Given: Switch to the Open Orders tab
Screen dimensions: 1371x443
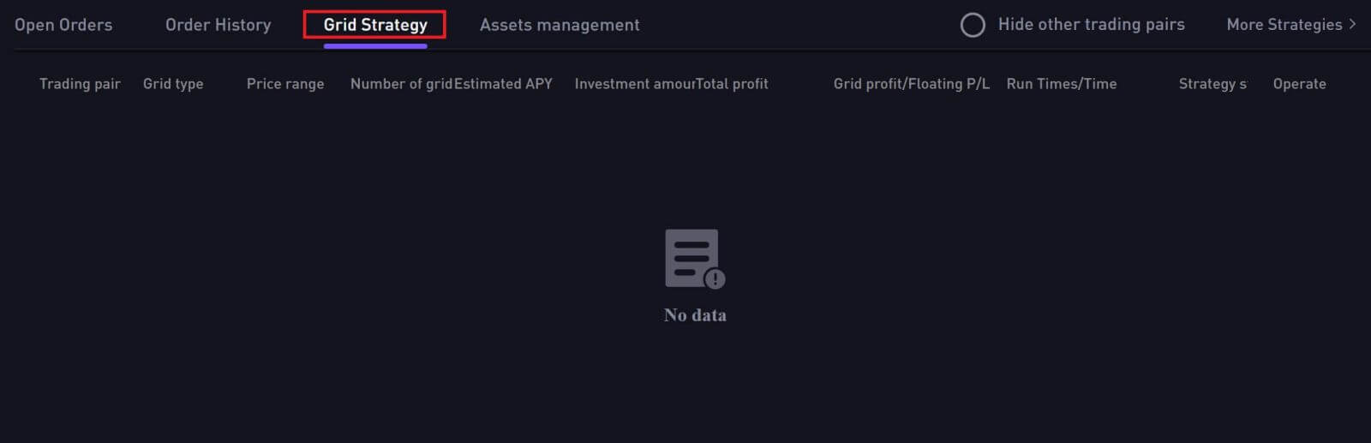Looking at the screenshot, I should click(x=63, y=25).
